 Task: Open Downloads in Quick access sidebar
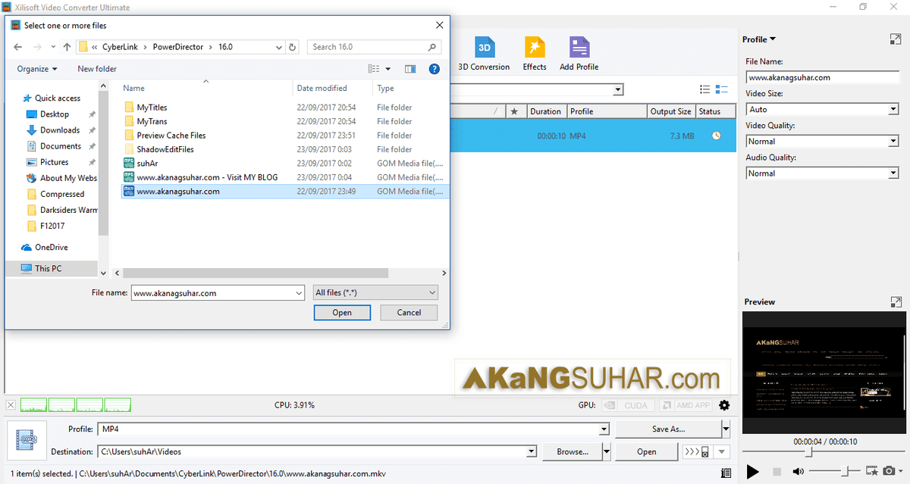click(x=60, y=130)
